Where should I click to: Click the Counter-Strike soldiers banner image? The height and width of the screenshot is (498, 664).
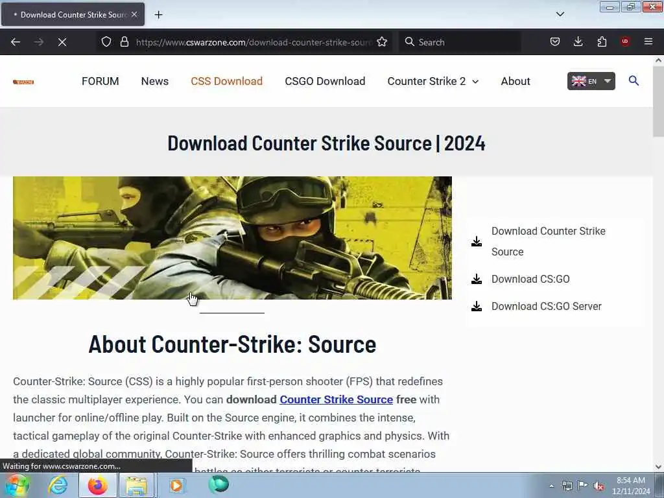click(x=232, y=238)
